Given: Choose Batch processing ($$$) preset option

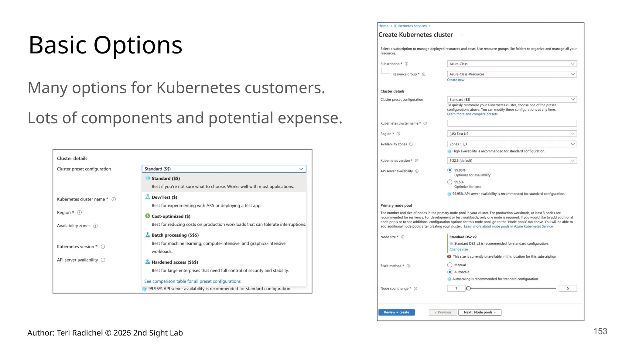Looking at the screenshot, I should point(224,243).
